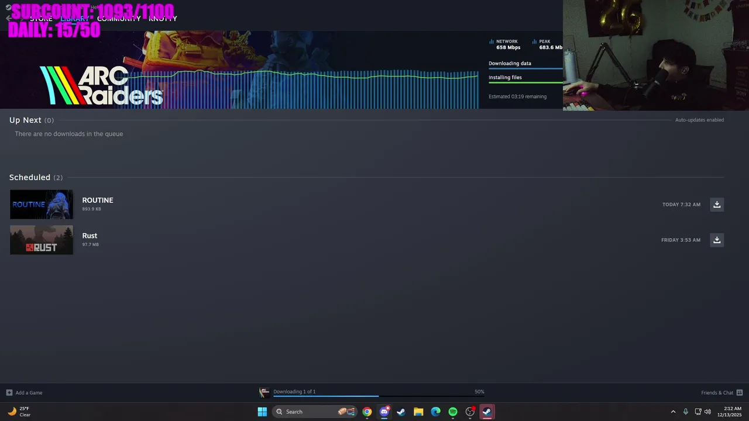Screen dimensions: 749x421
Task: Click the PEAK speed stat
Action: click(548, 44)
